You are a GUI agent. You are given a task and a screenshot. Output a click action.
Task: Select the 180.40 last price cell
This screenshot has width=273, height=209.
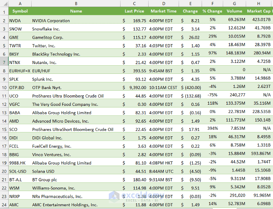click(x=134, y=179)
